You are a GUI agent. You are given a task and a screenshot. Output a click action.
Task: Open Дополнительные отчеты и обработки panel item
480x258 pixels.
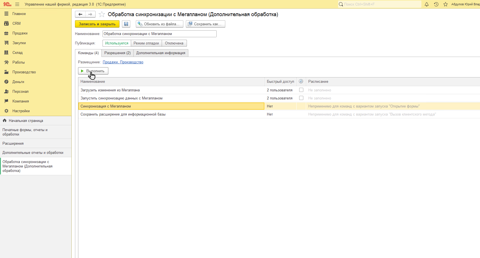click(36, 152)
